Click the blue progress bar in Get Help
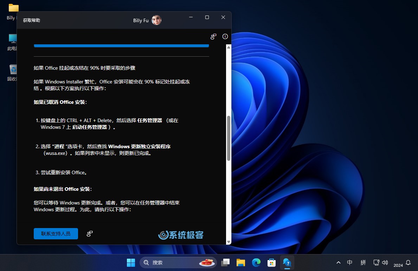 121,45
